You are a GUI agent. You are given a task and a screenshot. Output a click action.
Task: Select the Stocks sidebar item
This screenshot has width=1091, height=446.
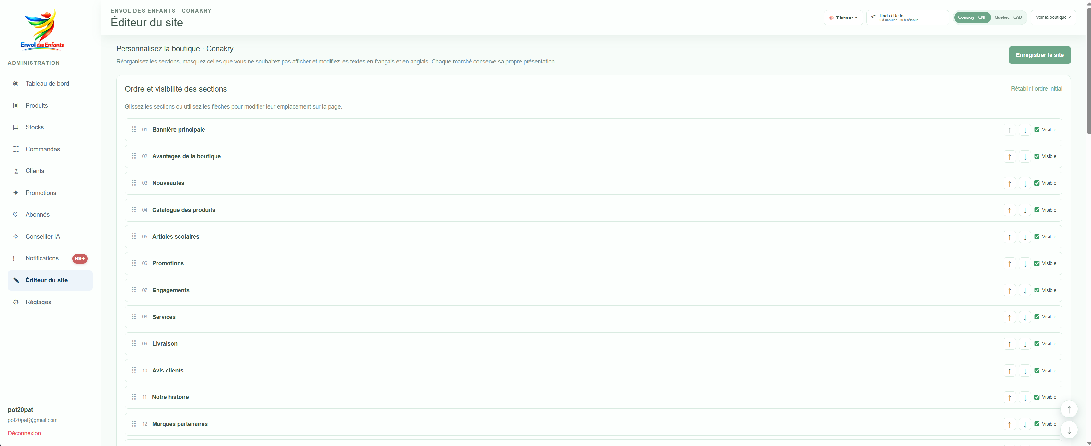(x=50, y=127)
